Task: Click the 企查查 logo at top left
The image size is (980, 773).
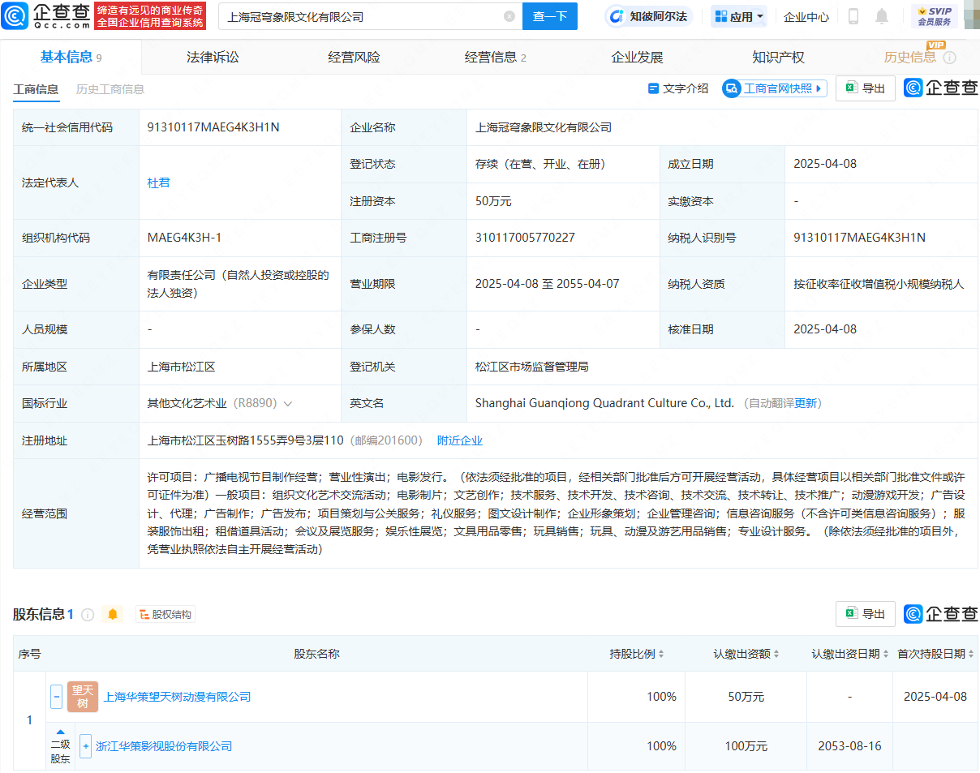Action: (45, 15)
